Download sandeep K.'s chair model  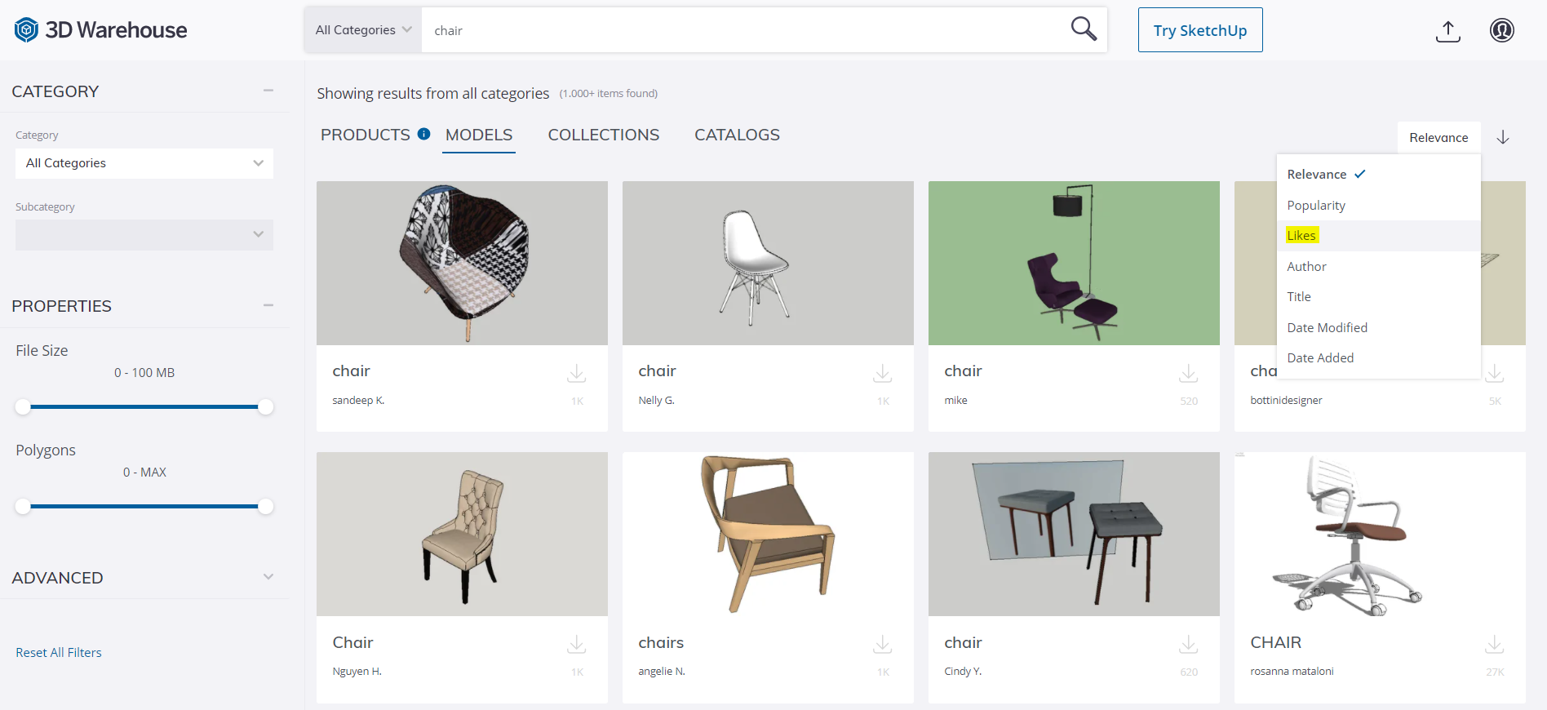[x=576, y=373]
